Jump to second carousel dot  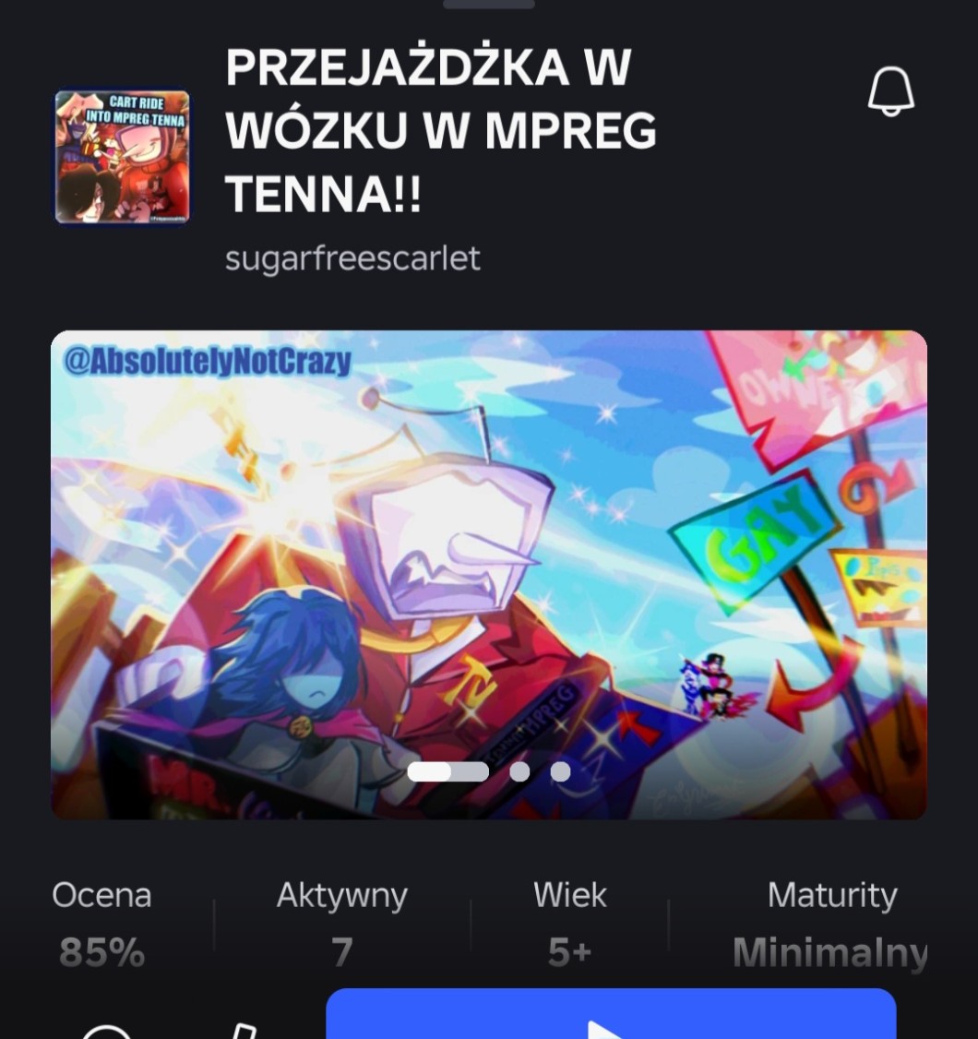click(519, 771)
